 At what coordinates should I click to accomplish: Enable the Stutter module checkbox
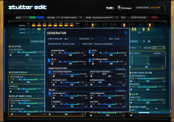(10, 46)
